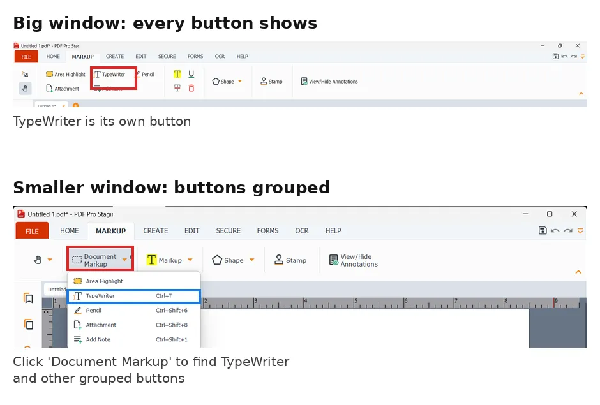The width and height of the screenshot is (600, 405).
Task: Open Document Markup dropdown in bottom window
Action: [100, 260]
